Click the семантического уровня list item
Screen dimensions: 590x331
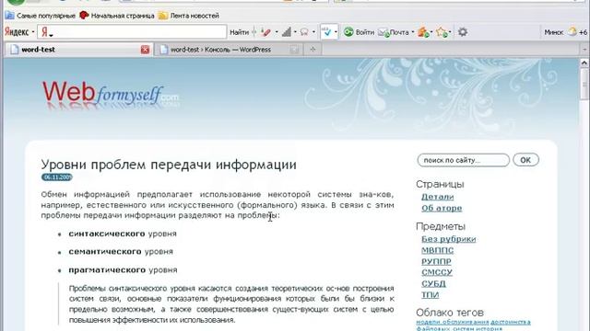coord(121,252)
